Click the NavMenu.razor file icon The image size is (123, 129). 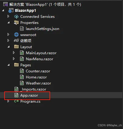coord(22,59)
